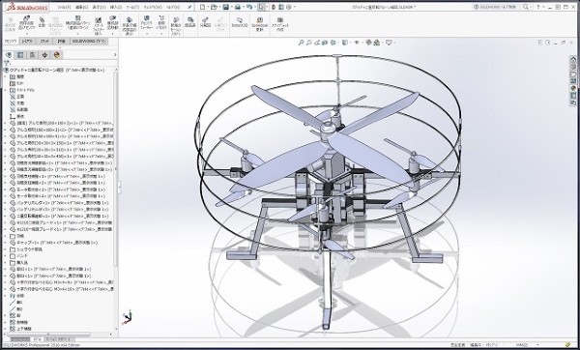Expand the バッテリホルダ<1> component node
The width and height of the screenshot is (580, 350).
[x=5, y=203]
